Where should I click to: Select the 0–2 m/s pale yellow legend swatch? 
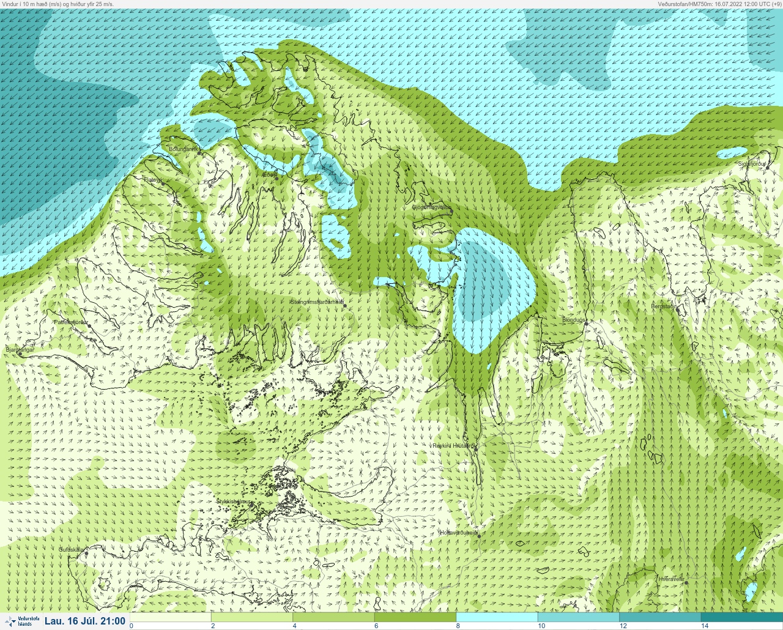point(171,617)
